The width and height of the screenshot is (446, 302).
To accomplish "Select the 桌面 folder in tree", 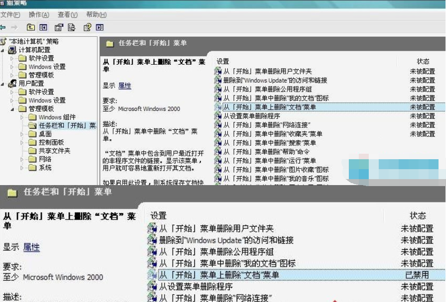I will point(45,134).
